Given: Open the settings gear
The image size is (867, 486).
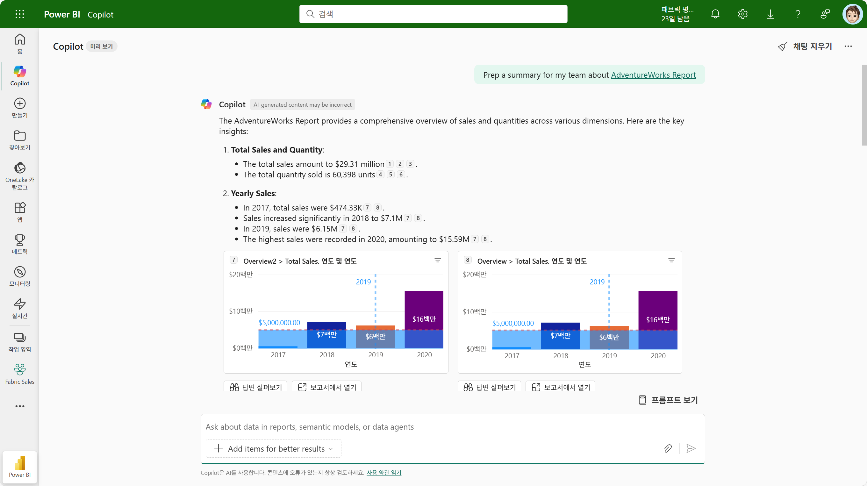Looking at the screenshot, I should tap(742, 14).
